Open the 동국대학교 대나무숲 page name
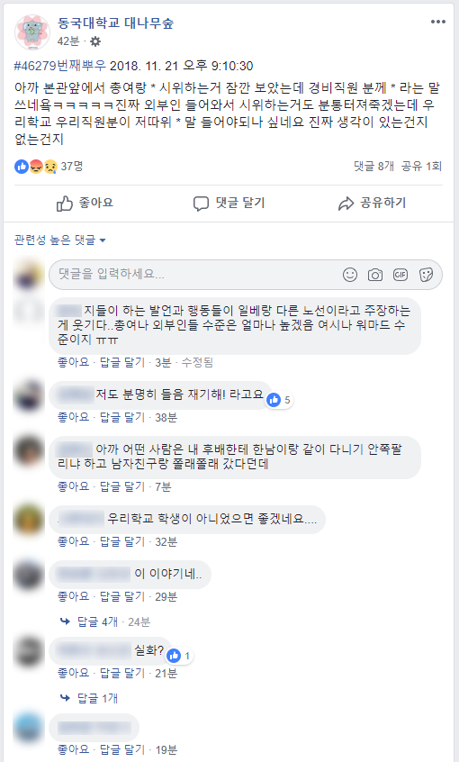 (x=115, y=23)
